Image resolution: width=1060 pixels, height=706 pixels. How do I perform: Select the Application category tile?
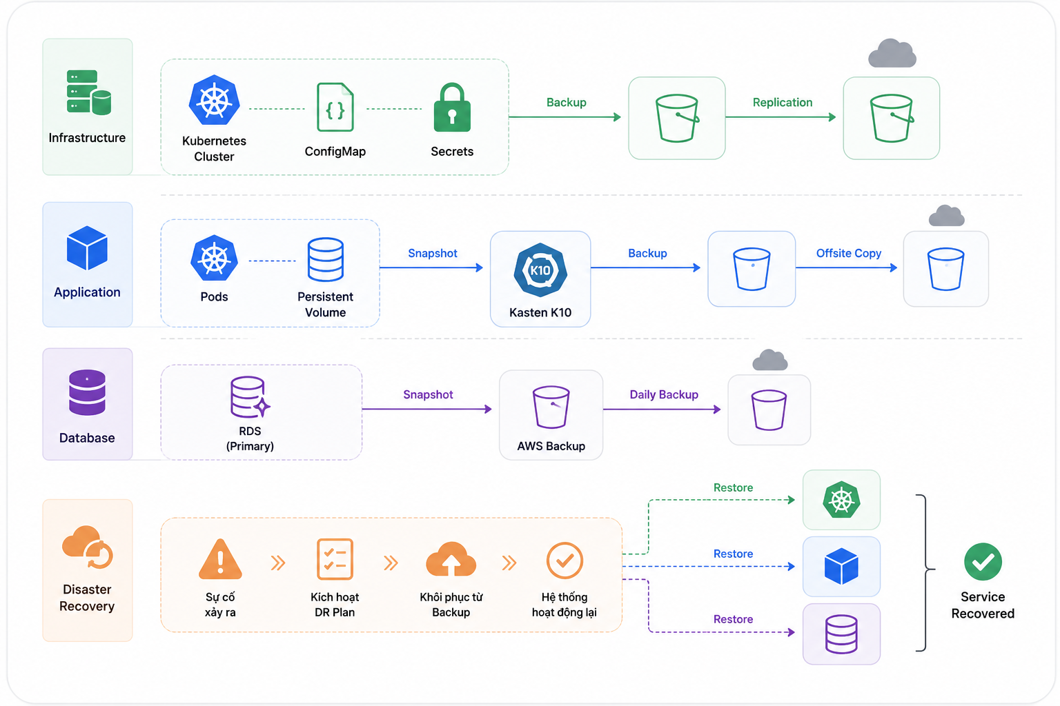[88, 265]
